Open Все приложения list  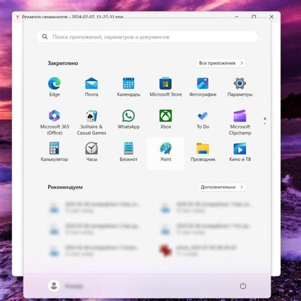coord(221,63)
